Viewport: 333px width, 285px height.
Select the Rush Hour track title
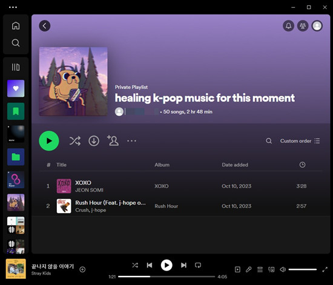point(110,203)
